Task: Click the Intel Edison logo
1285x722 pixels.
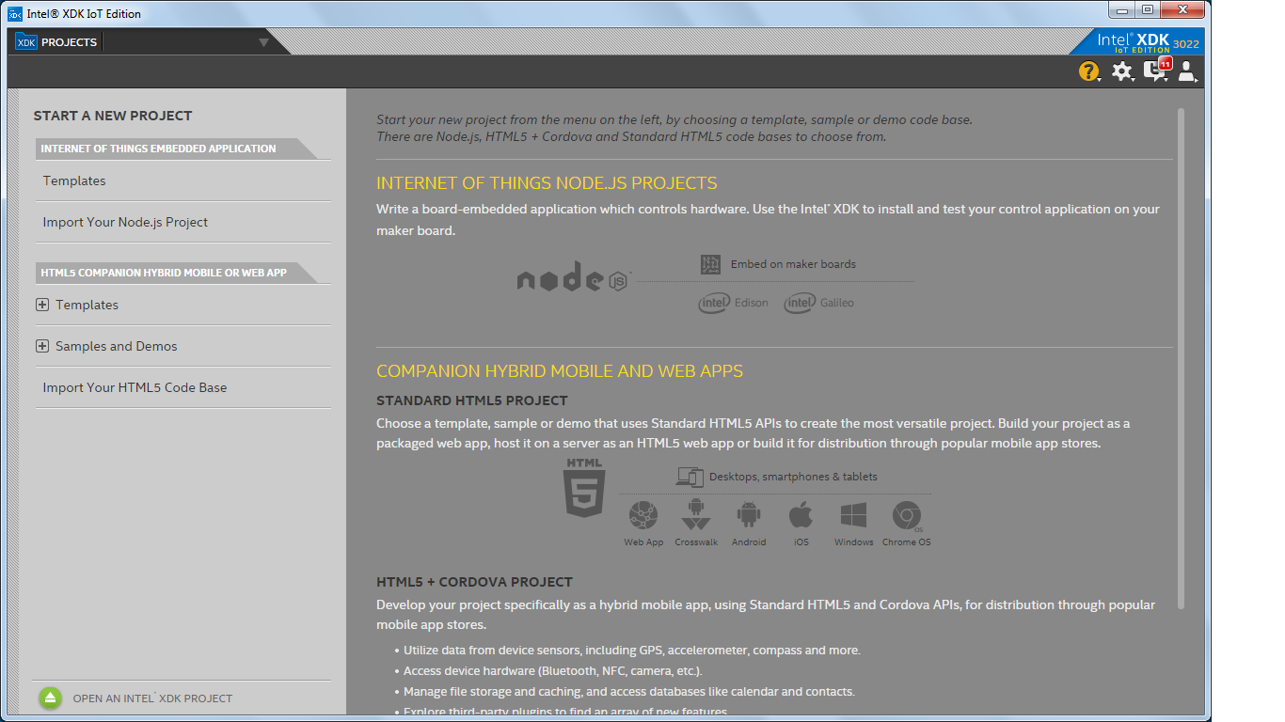Action: coord(734,303)
